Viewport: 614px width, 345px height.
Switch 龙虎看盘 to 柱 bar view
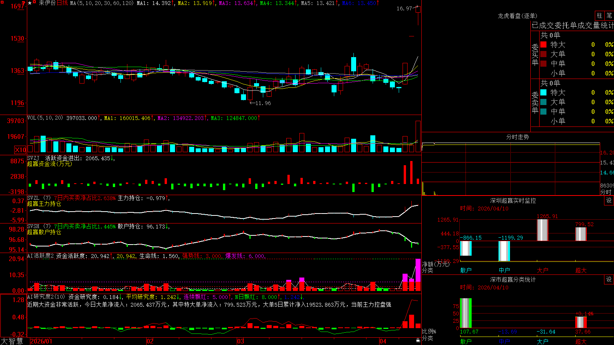pyautogui.click(x=599, y=15)
